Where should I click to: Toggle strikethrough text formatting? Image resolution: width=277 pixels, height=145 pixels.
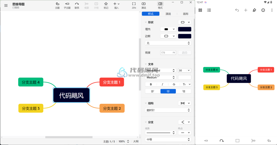click(x=174, y=84)
